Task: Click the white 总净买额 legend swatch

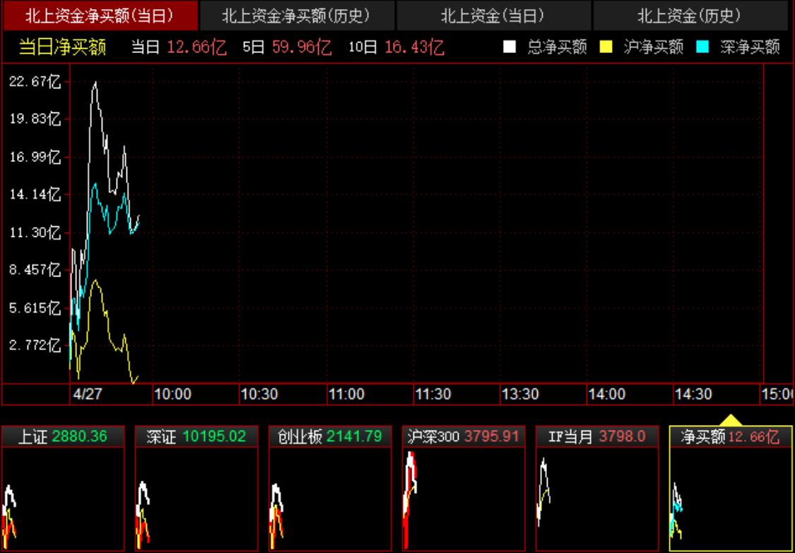Action: pos(510,47)
